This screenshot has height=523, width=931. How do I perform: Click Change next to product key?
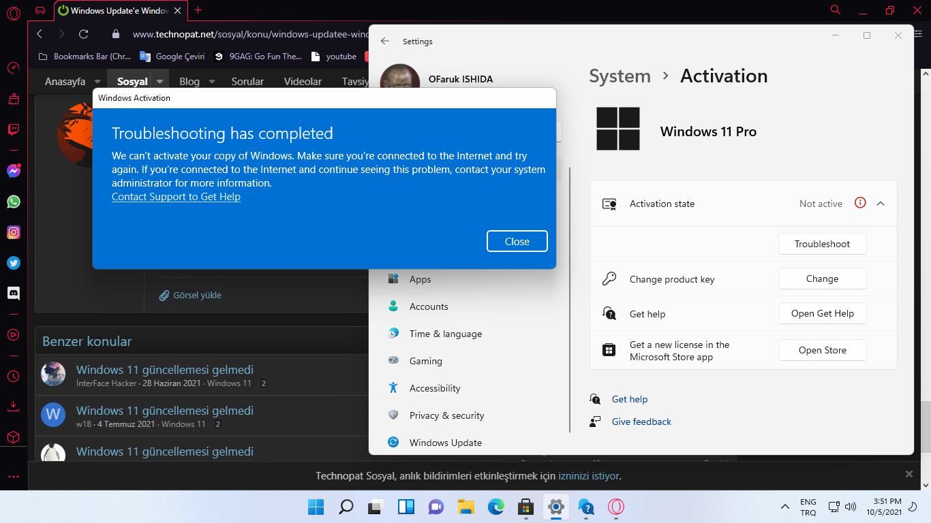(822, 279)
